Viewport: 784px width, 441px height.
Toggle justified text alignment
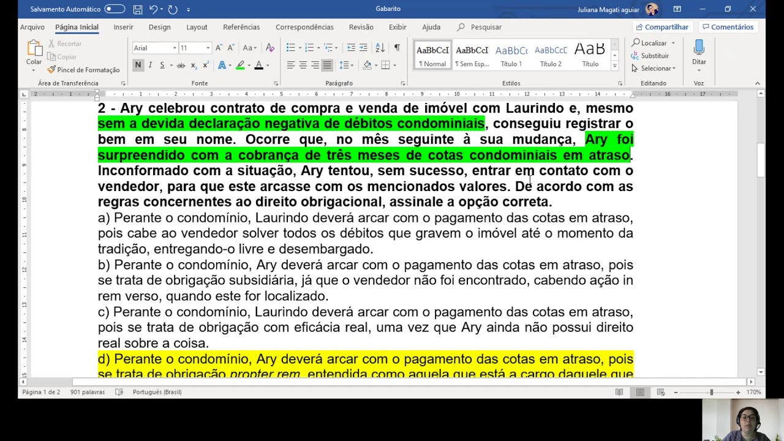[x=327, y=65]
